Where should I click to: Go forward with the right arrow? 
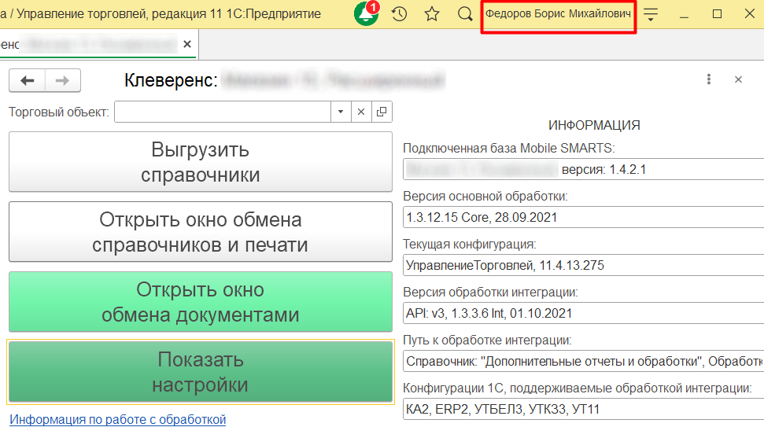point(62,80)
